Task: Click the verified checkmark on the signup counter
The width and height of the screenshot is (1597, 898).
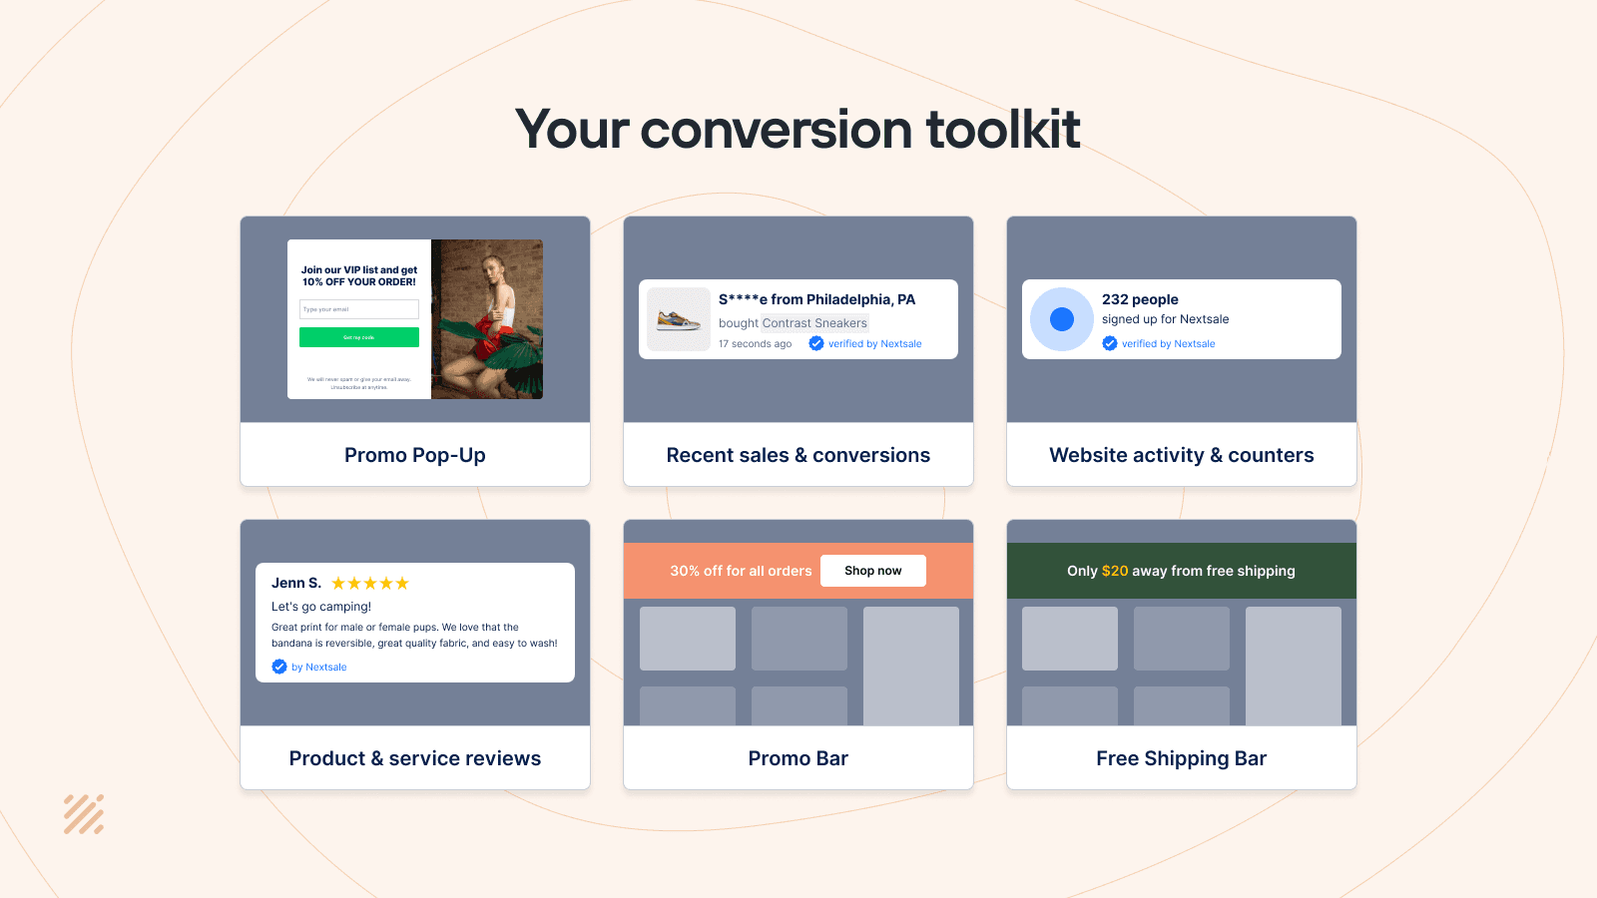Action: (x=1110, y=343)
